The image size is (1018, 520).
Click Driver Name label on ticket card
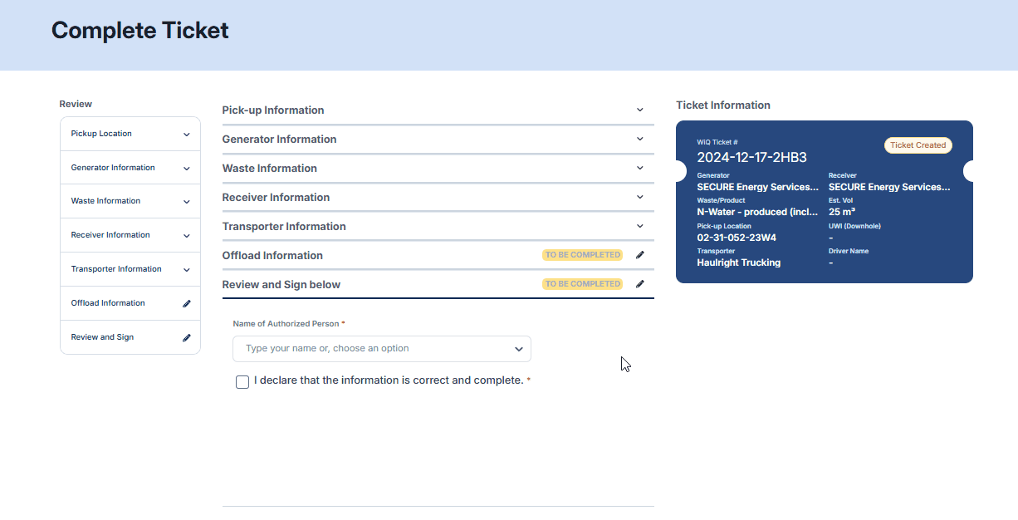click(x=849, y=251)
